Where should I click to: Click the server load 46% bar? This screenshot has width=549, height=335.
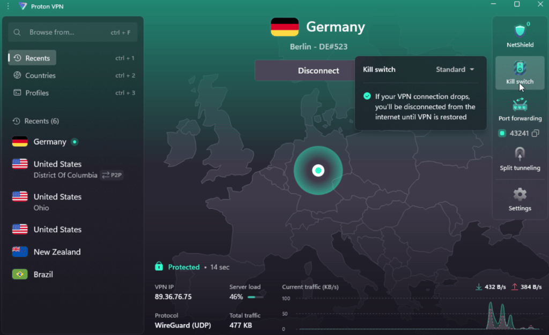(x=256, y=297)
